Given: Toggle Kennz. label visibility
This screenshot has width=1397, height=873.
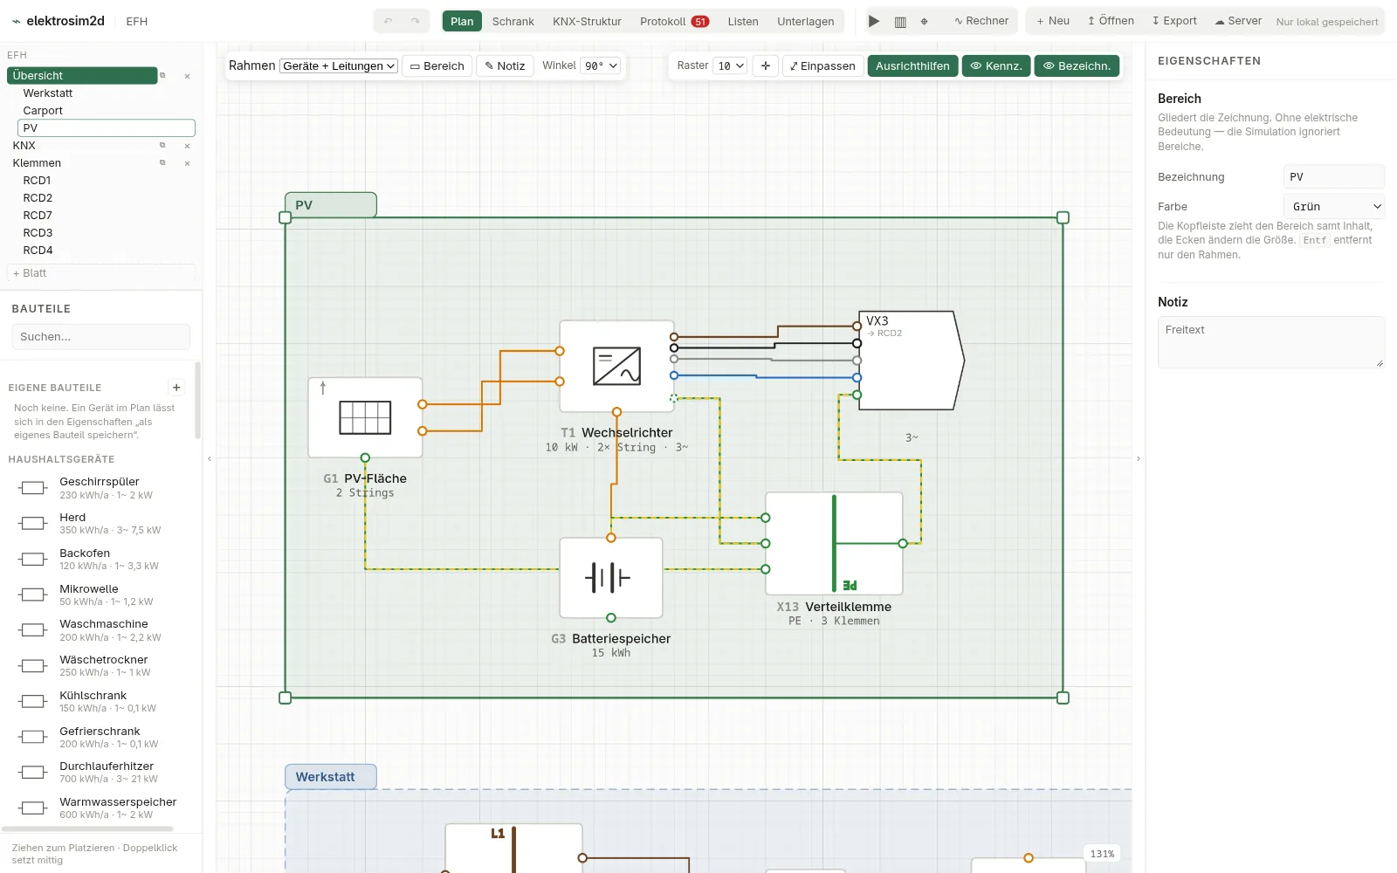Looking at the screenshot, I should tap(996, 65).
